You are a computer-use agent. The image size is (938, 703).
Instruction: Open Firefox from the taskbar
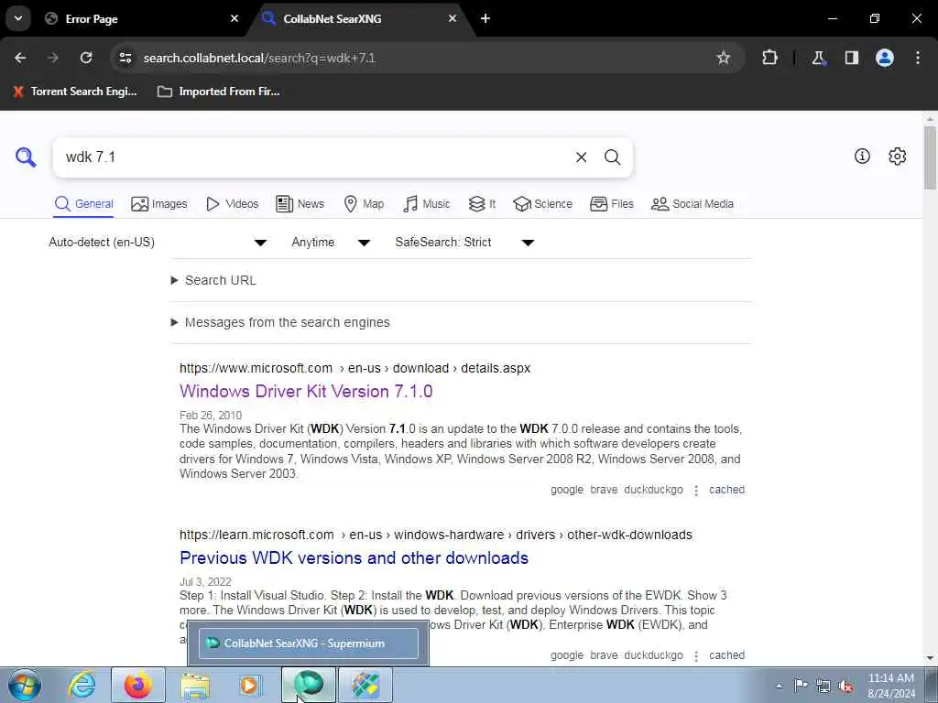(x=137, y=685)
